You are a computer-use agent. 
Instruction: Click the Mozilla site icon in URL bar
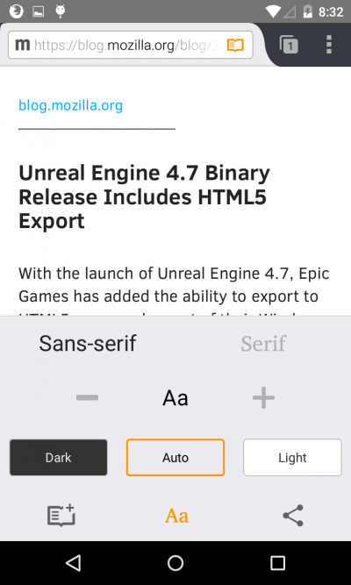tap(22, 45)
